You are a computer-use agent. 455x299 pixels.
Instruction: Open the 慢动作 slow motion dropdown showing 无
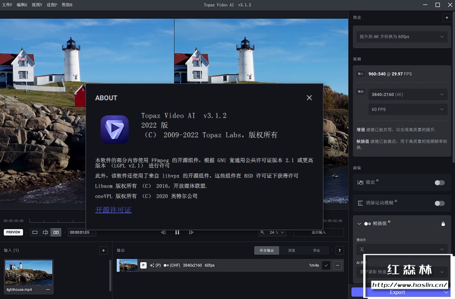point(402,249)
